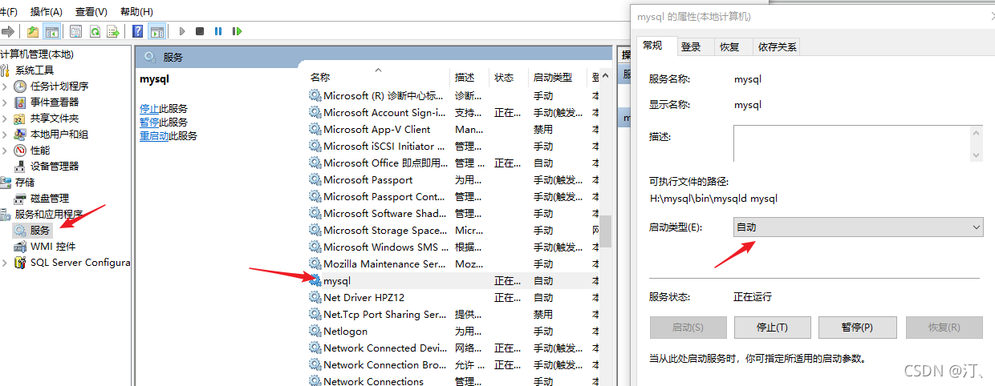The height and width of the screenshot is (386, 995).
Task: Click the 重启动 this service link
Action: pos(154,136)
